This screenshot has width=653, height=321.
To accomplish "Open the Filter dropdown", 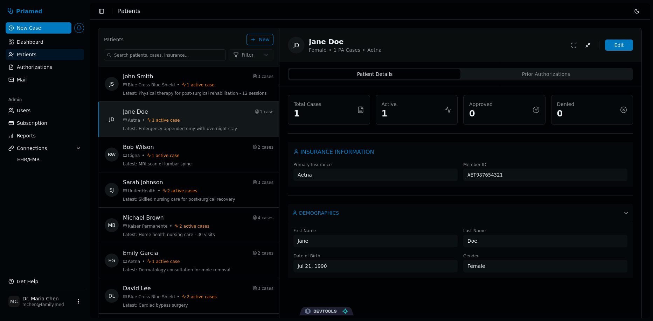I will pos(251,55).
